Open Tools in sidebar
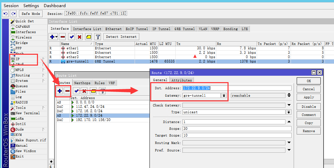The height and width of the screenshot is (168, 334). tap(18, 108)
